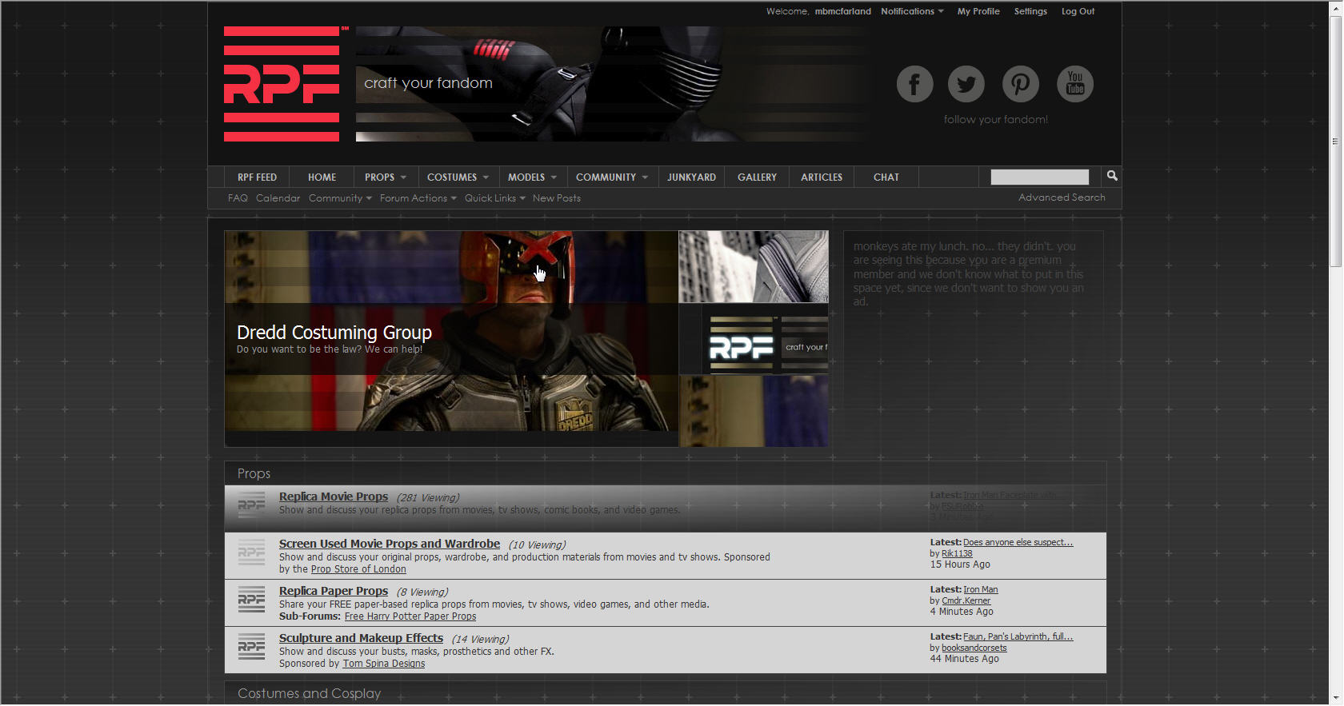1344x706 pixels.
Task: Open the Settings link
Action: click(1030, 11)
